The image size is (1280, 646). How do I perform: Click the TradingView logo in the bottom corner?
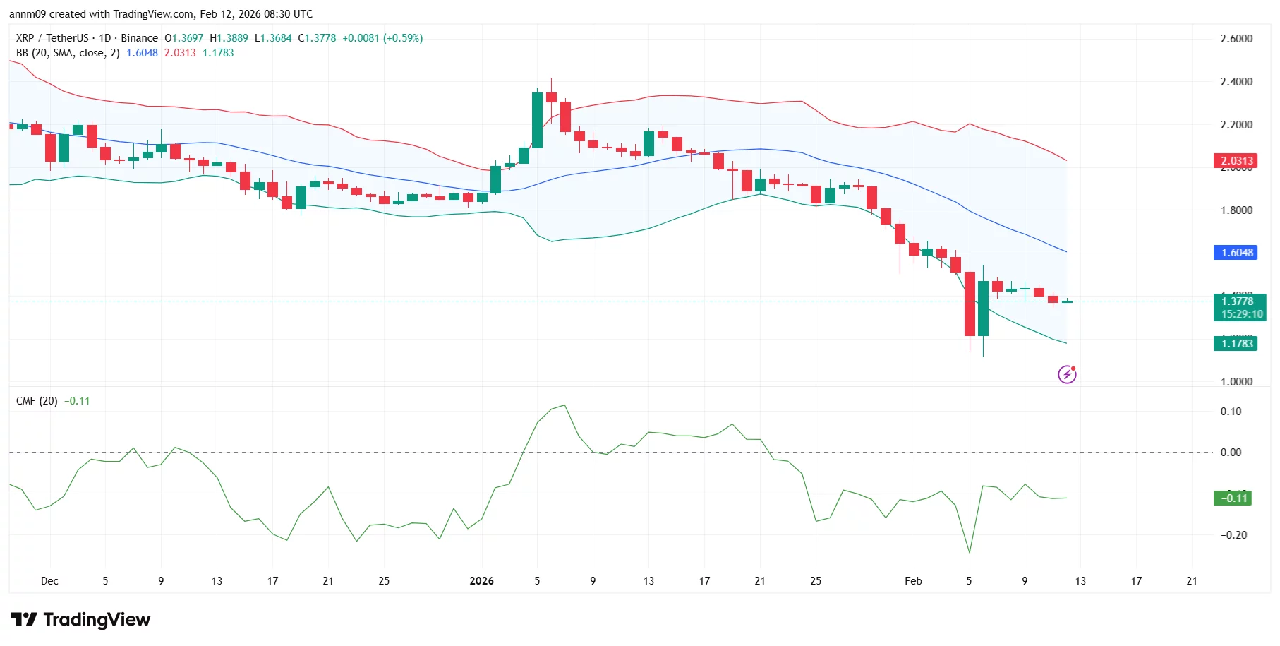point(80,619)
